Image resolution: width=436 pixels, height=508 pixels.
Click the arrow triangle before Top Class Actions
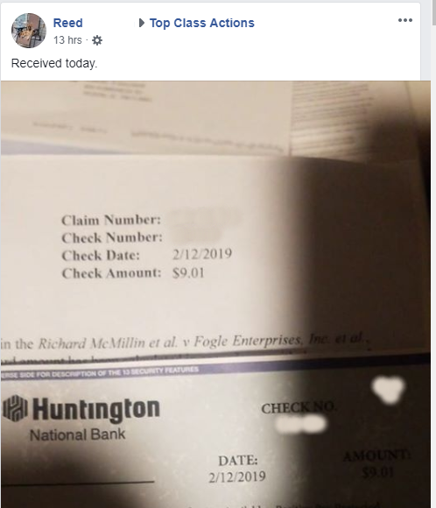[141, 23]
